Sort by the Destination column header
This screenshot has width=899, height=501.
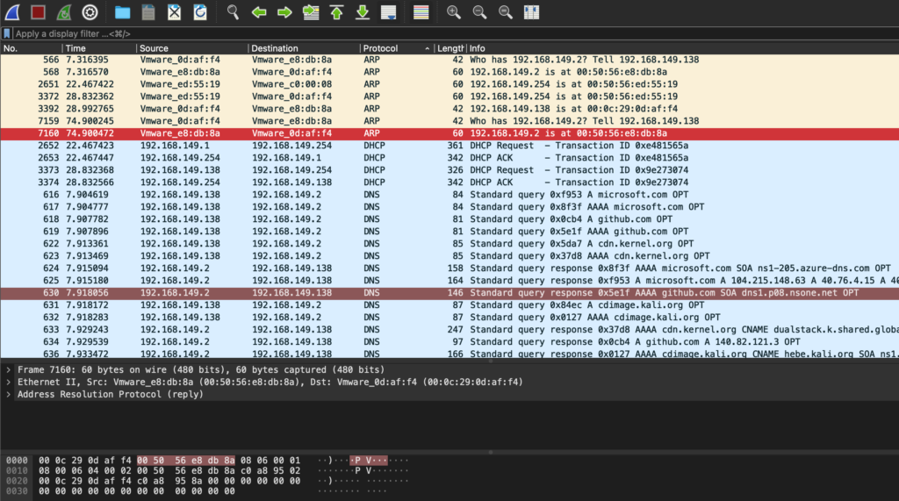304,48
